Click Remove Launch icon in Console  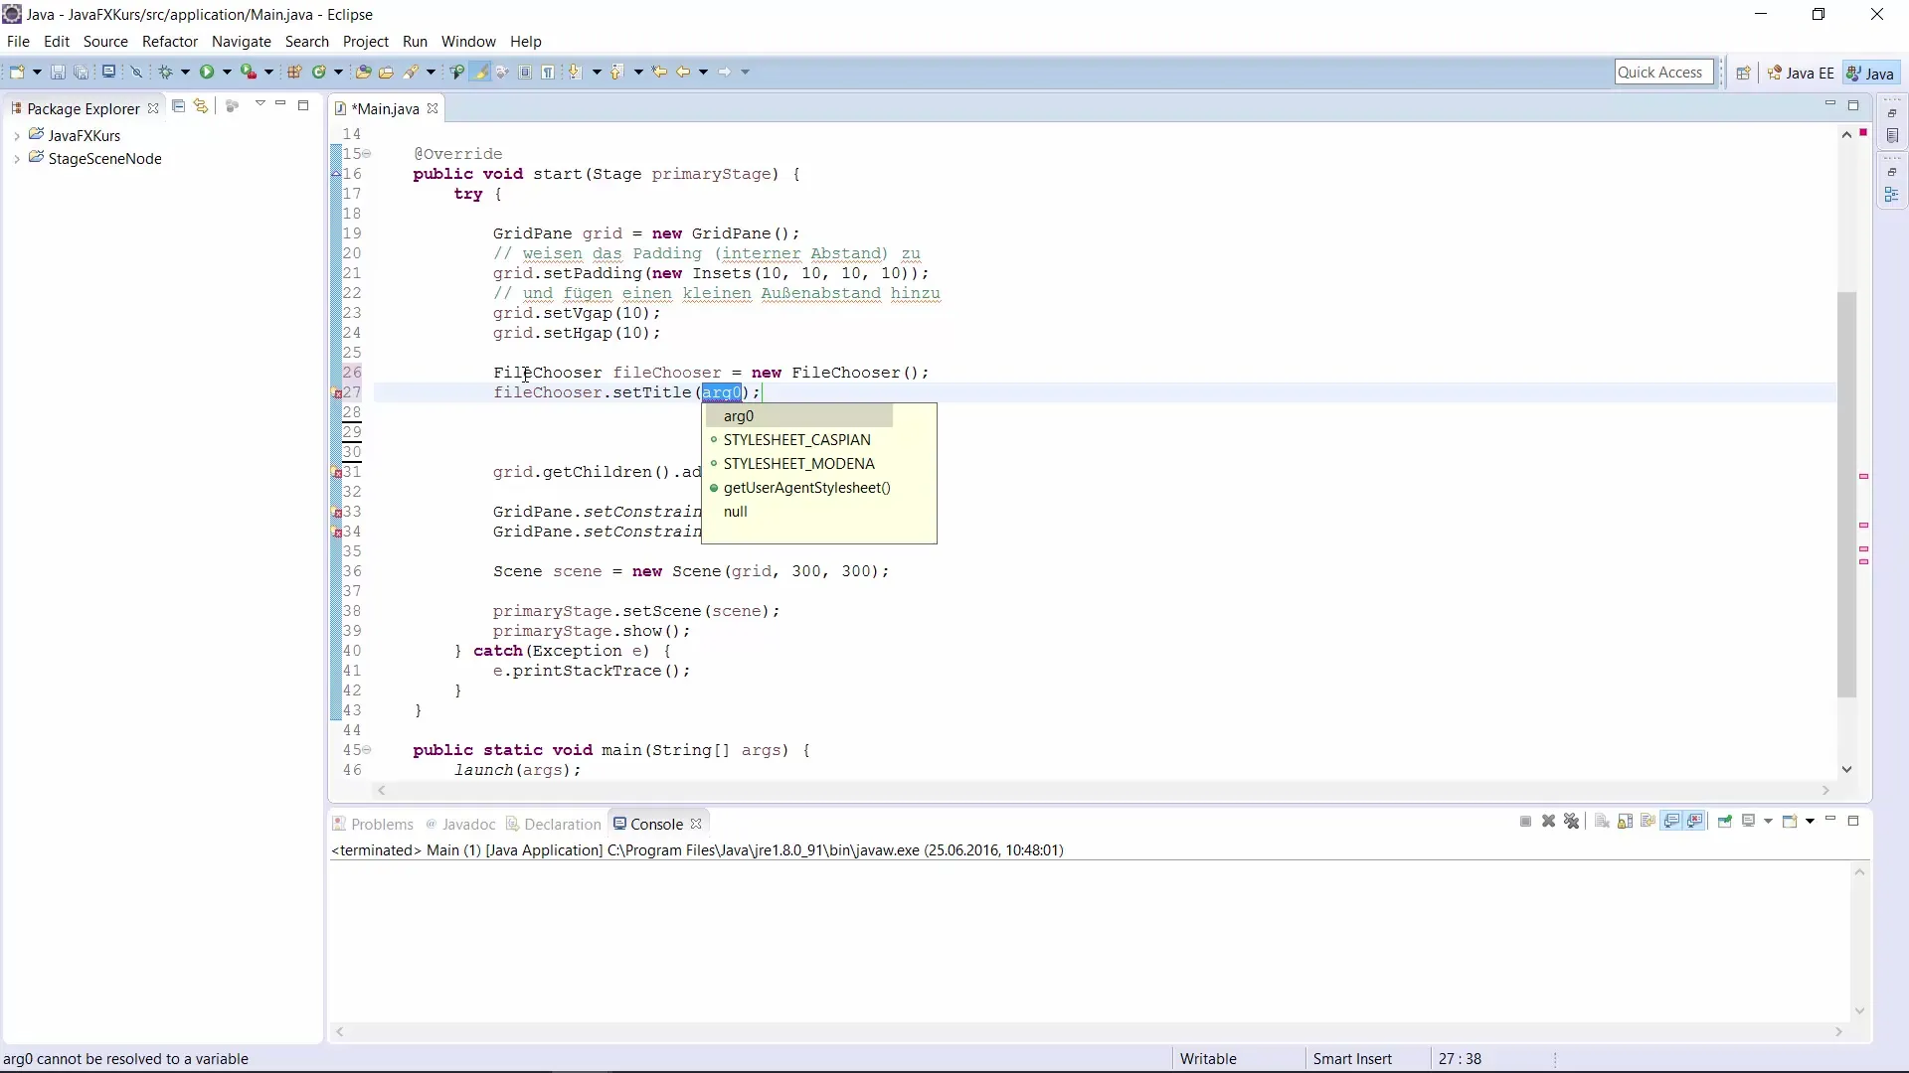pos(1548,822)
